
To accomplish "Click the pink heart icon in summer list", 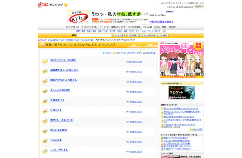I will [x=162, y=141].
